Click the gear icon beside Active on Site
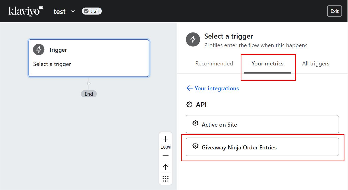Viewport: 348px width, 190px height. tap(195, 123)
